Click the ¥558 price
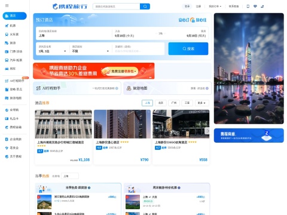This screenshot has height=215, width=287. 203,159
